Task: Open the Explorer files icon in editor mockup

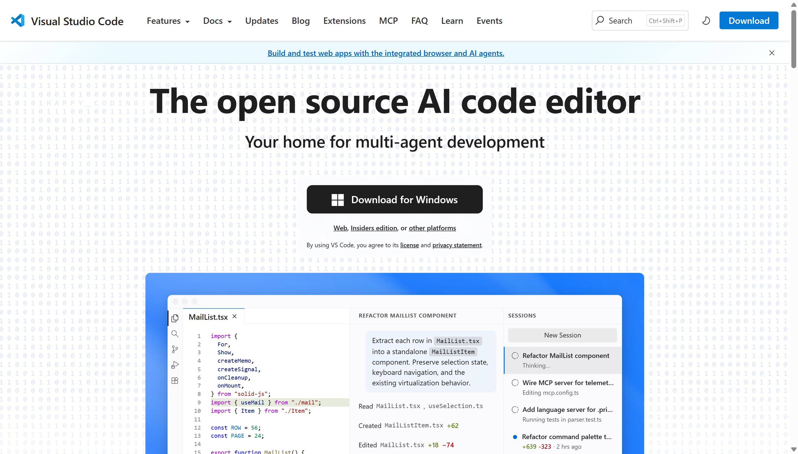Action: 175,318
